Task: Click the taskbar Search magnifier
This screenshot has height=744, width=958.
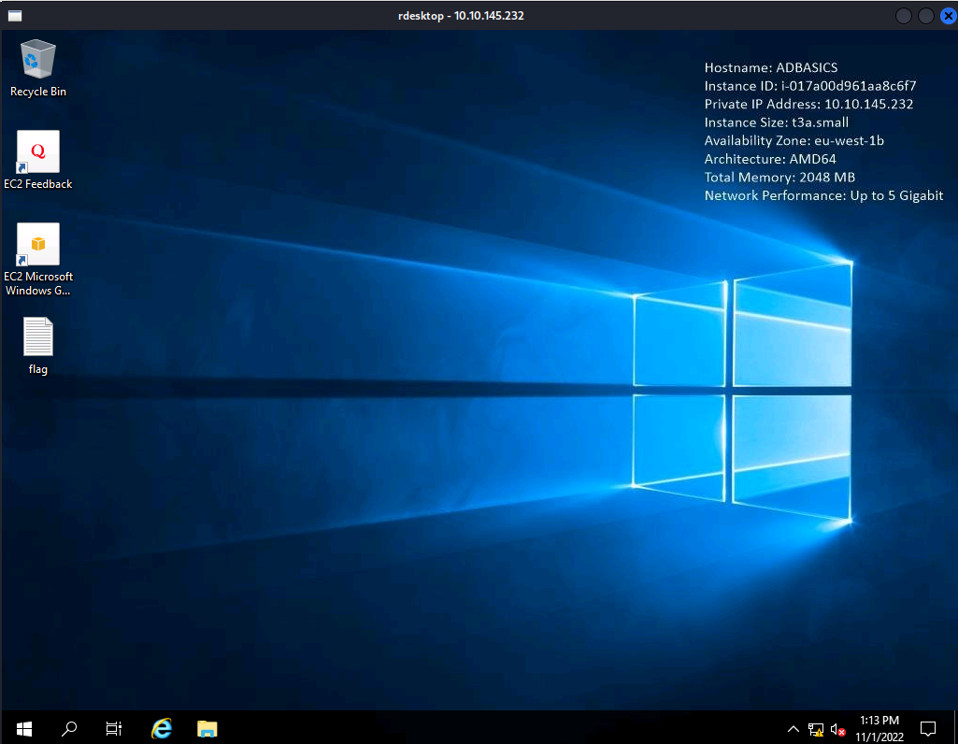Action: click(69, 728)
